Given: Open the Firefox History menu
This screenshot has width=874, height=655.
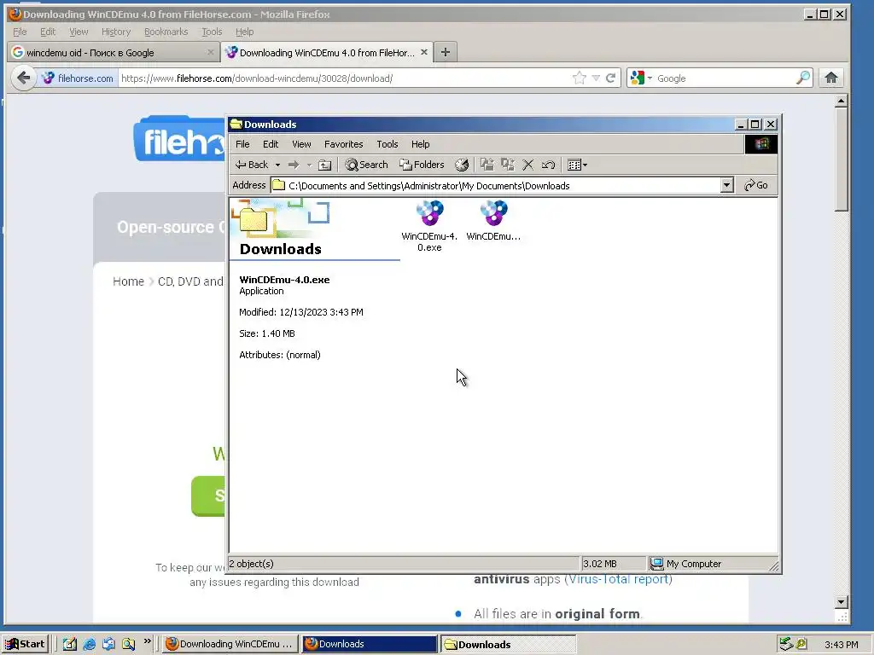Looking at the screenshot, I should point(116,32).
